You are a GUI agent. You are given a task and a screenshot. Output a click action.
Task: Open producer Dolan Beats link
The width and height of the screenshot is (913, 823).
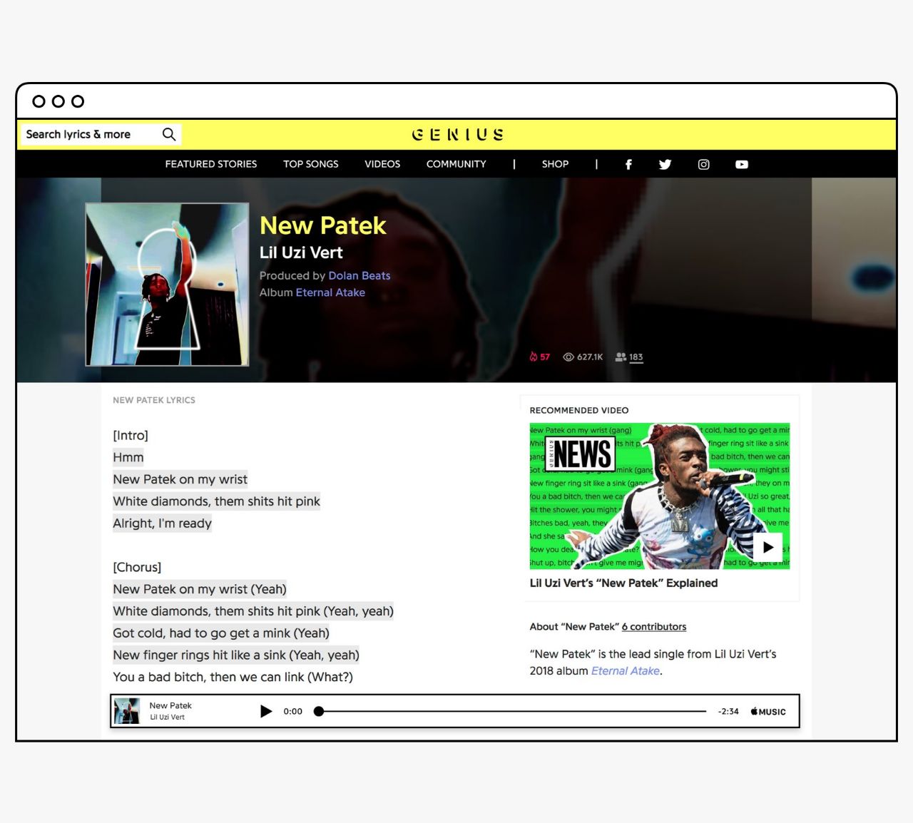click(359, 275)
